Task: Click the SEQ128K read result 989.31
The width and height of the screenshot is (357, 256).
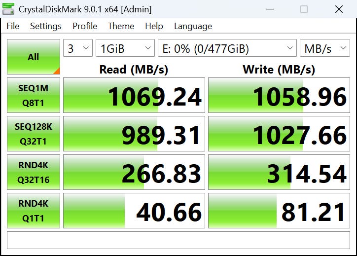Action: 134,134
